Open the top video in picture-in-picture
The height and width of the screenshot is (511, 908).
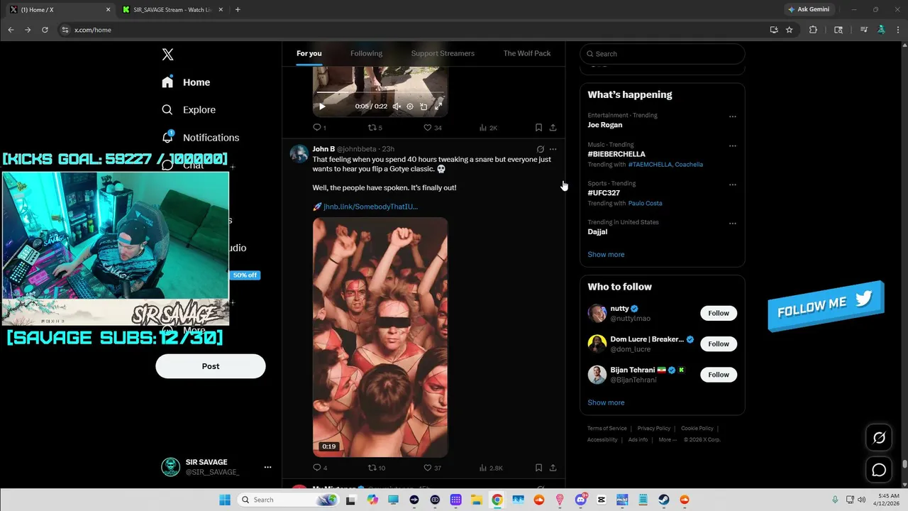coord(423,106)
